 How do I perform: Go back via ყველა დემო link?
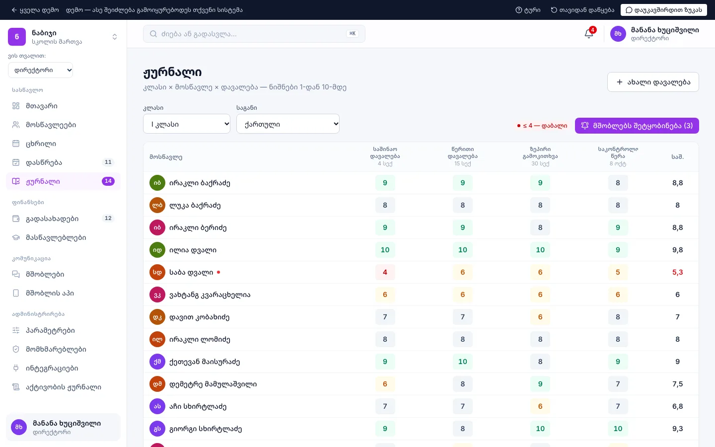[35, 10]
